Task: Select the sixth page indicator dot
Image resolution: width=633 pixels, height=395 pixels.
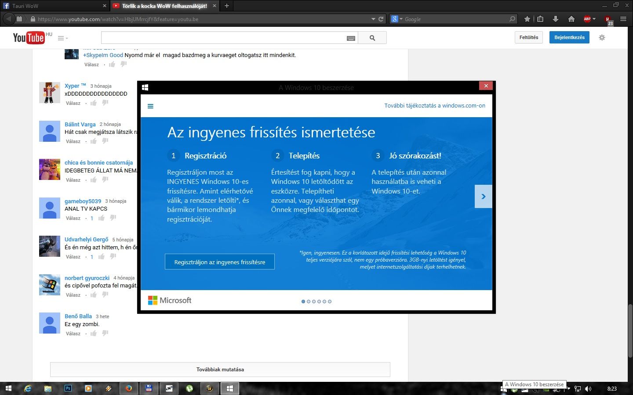Action: click(x=330, y=302)
